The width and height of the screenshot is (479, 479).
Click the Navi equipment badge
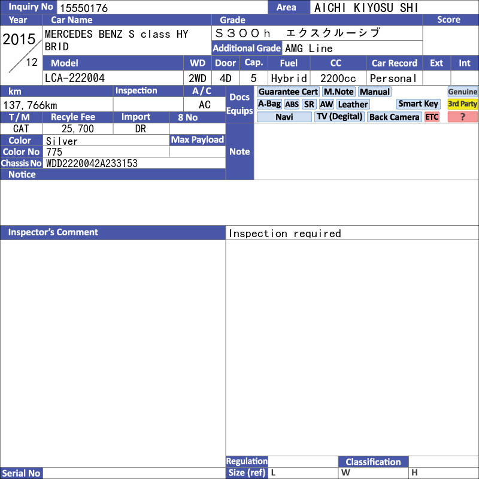[284, 117]
